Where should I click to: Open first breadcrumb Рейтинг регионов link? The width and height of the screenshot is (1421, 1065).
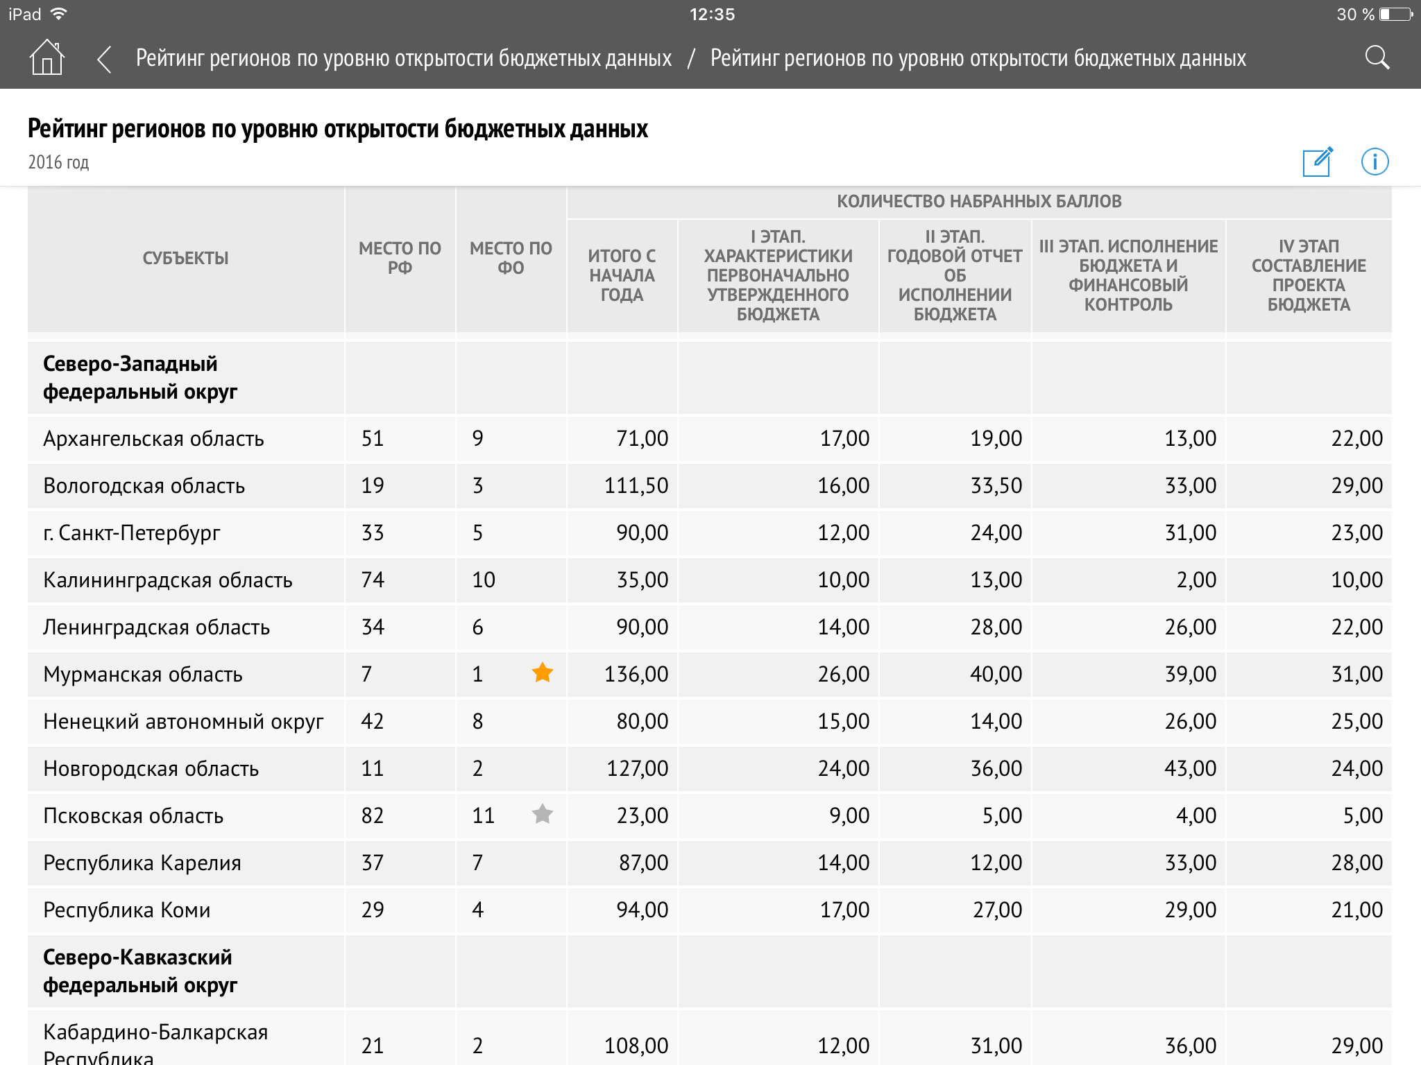403,58
